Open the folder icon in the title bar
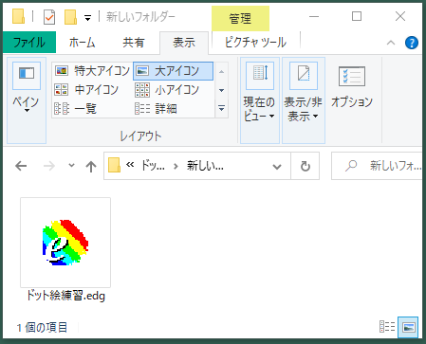This screenshot has height=344, width=426. point(18,16)
